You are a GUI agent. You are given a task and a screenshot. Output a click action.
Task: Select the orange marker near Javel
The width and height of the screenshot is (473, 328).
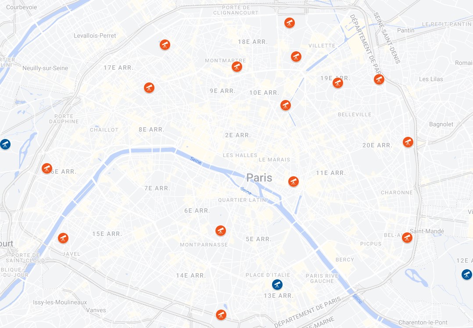(63, 238)
